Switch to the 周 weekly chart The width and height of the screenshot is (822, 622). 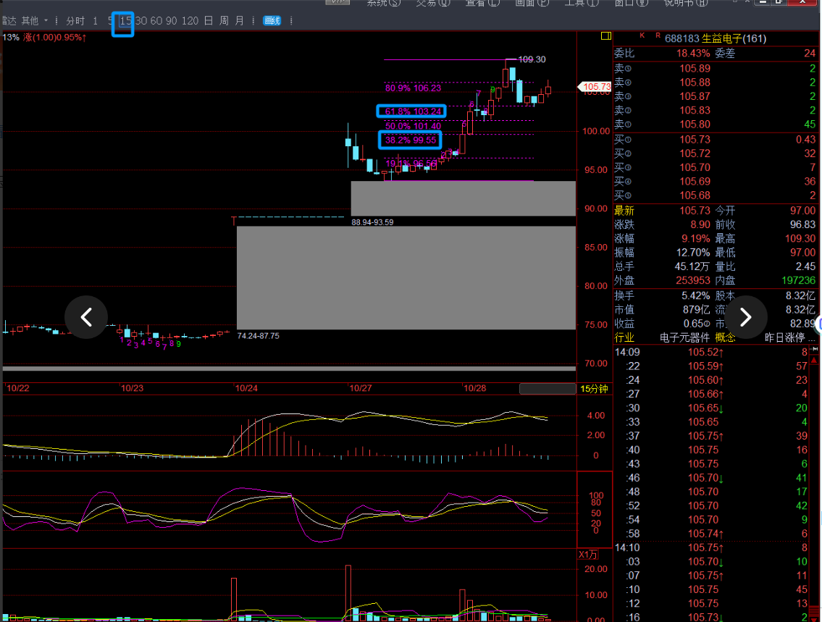(x=224, y=21)
